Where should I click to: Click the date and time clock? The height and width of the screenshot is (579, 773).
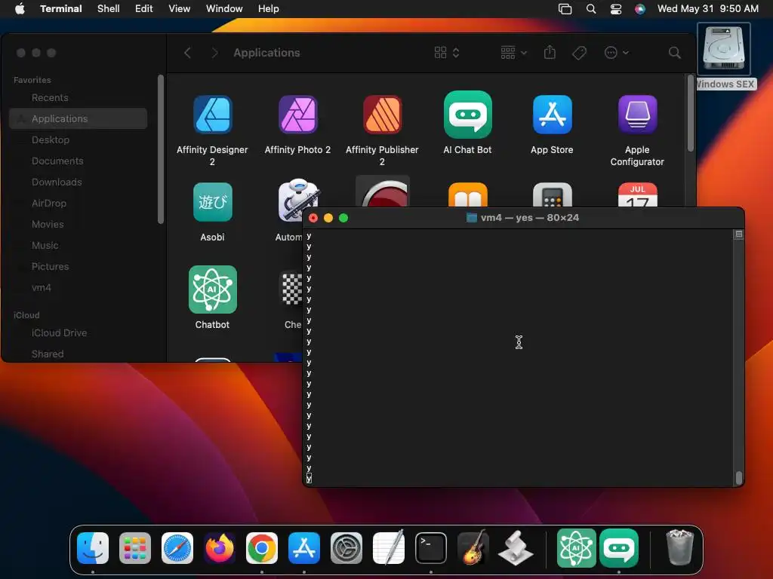pos(708,9)
